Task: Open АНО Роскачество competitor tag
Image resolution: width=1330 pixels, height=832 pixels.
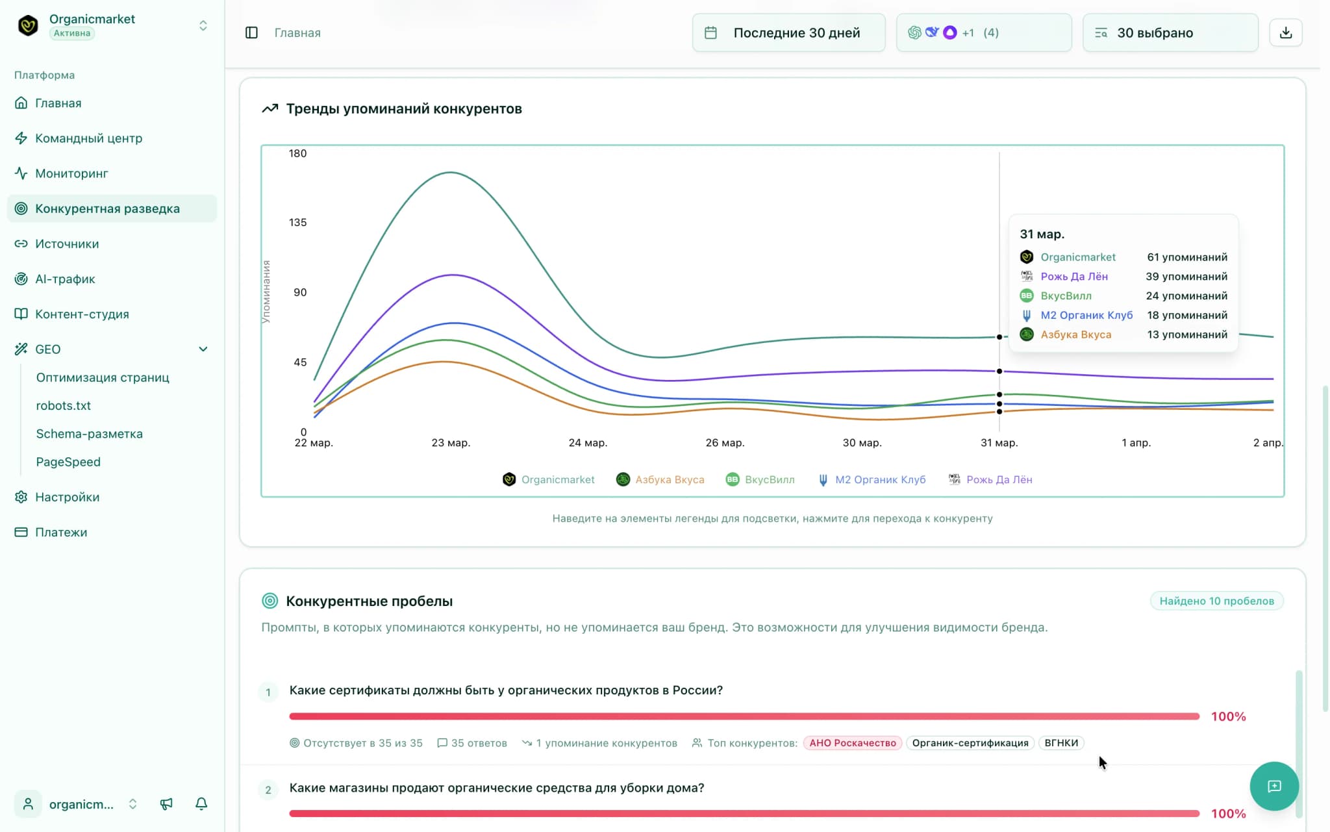Action: [851, 742]
